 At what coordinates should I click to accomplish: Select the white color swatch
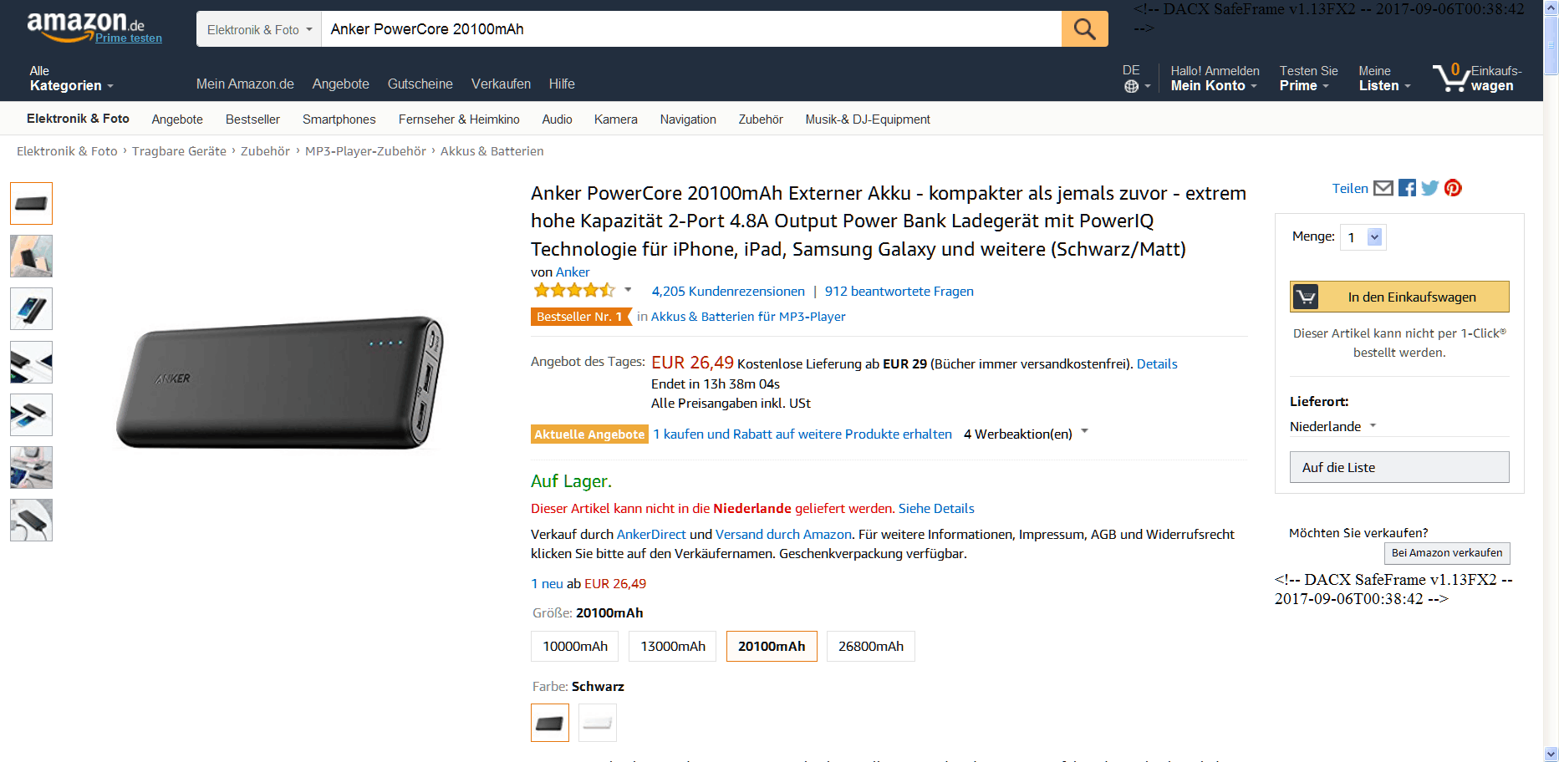tap(597, 723)
